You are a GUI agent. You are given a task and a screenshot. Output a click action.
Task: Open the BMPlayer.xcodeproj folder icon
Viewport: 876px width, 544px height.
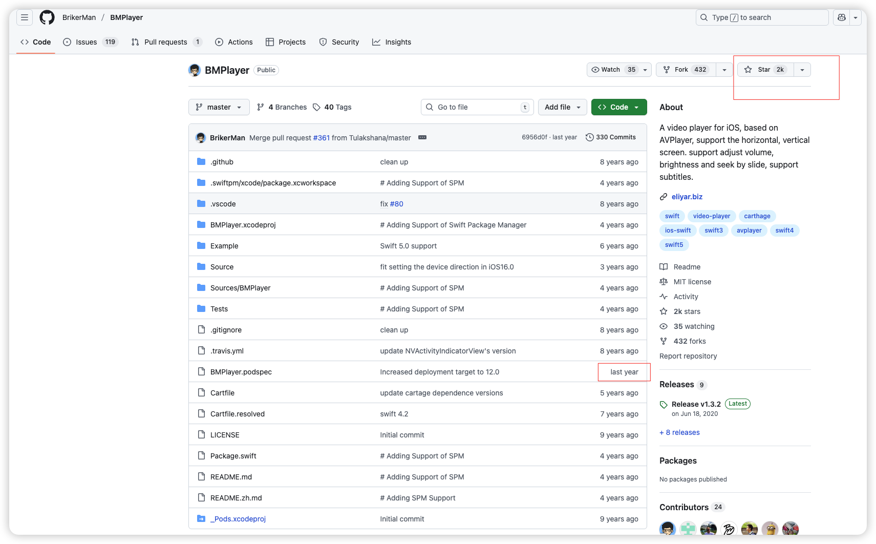[201, 225]
